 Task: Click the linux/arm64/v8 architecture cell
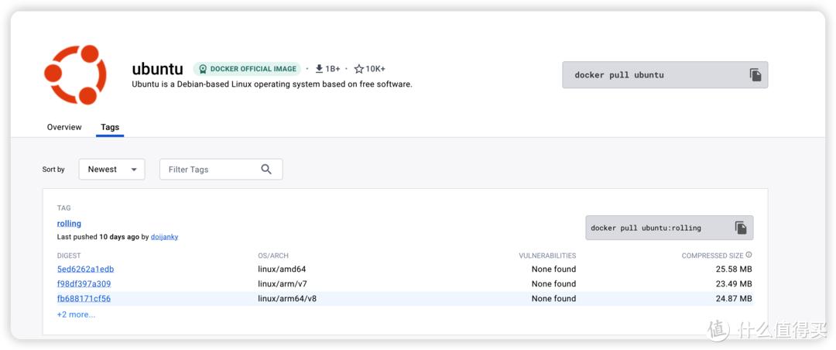coord(287,298)
